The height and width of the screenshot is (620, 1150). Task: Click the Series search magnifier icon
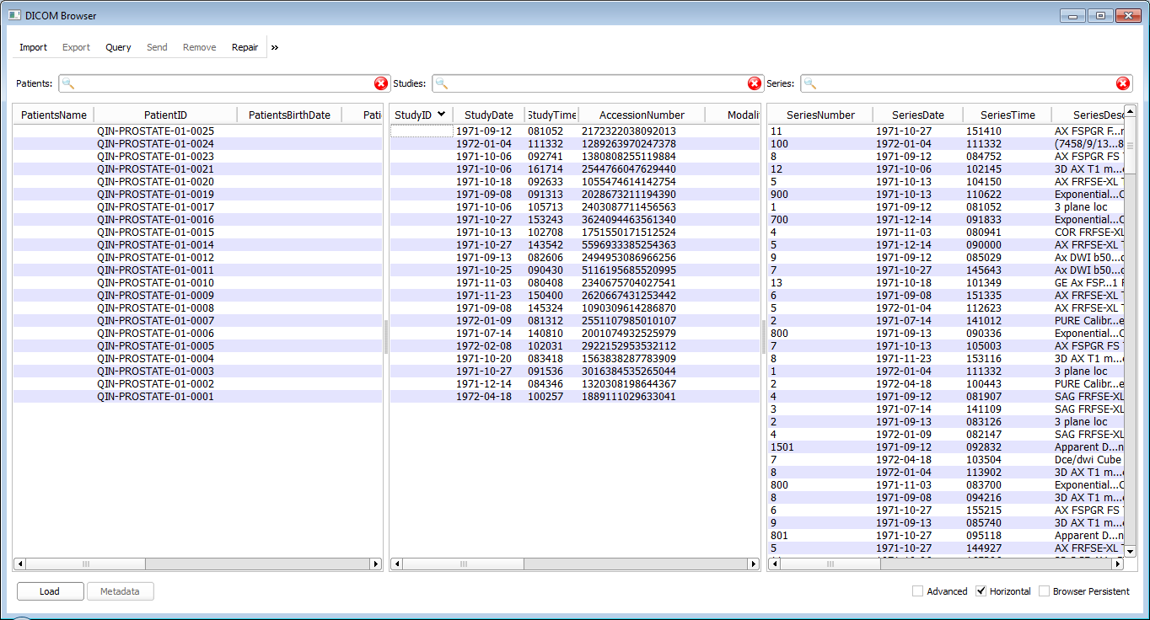810,83
